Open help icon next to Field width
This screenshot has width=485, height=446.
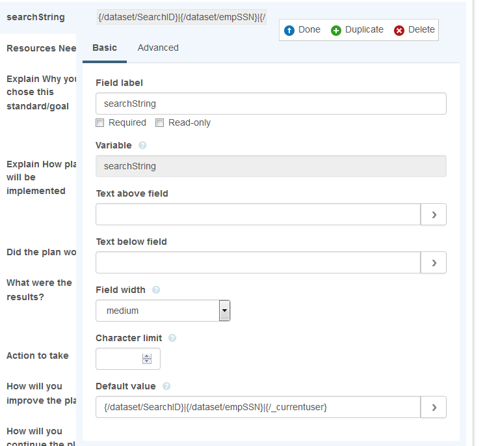coord(156,290)
